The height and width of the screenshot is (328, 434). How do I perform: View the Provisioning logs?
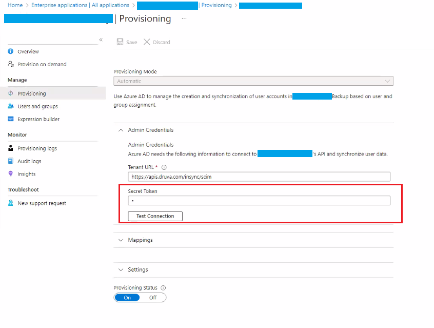[37, 148]
